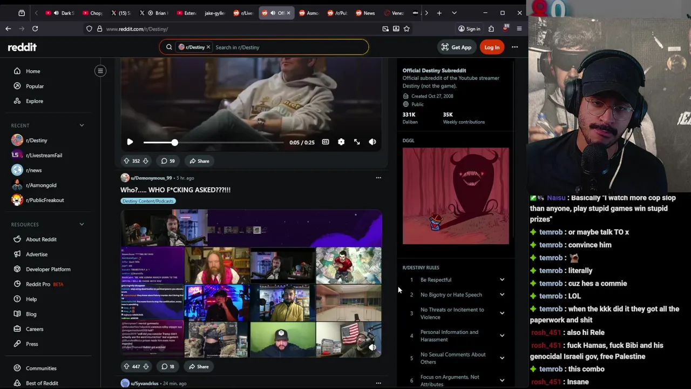Click the Reddit logo in the header
This screenshot has height=389, width=691.
tap(22, 47)
